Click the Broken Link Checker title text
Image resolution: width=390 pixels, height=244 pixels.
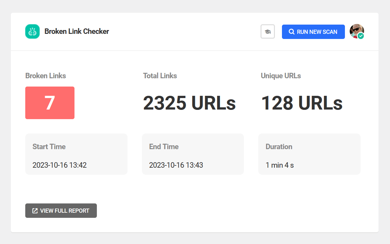77,32
